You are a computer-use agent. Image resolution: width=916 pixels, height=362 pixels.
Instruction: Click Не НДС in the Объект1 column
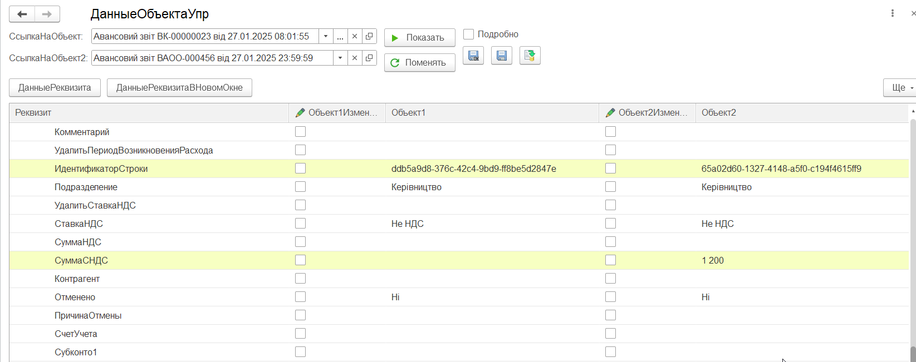(x=408, y=224)
